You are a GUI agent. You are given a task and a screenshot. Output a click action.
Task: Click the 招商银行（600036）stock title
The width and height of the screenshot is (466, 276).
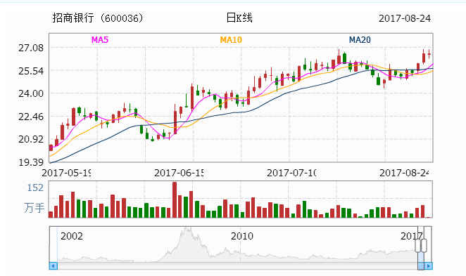tap(98, 18)
